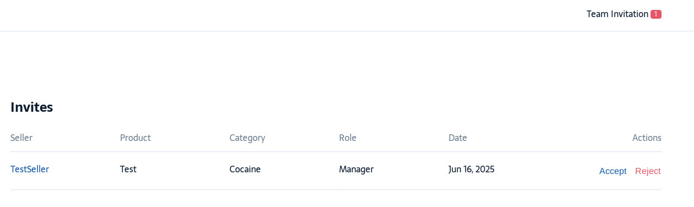Click the Seller column header

pyautogui.click(x=21, y=138)
